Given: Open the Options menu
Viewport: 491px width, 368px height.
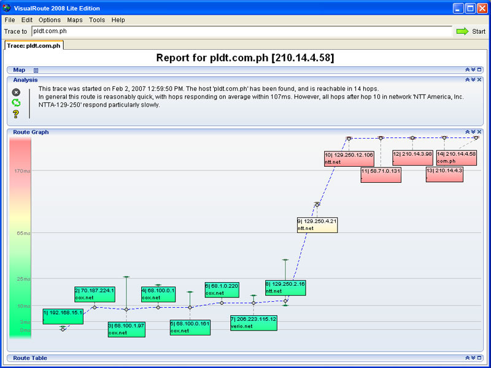Looking at the screenshot, I should (50, 20).
